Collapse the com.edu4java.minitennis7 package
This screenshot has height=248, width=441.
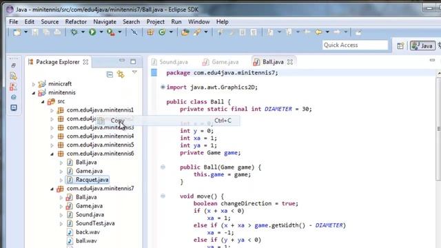pyautogui.click(x=52, y=189)
